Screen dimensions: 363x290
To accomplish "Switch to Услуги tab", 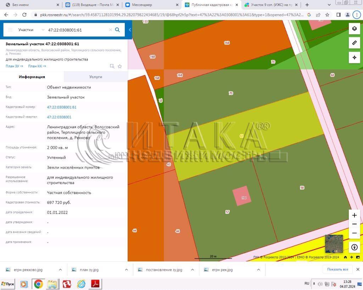I will coord(96,77).
